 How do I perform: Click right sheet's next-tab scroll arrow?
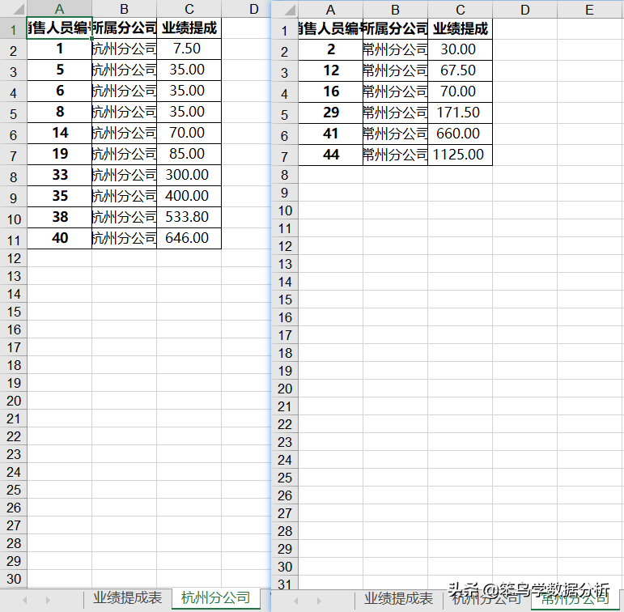[x=319, y=601]
